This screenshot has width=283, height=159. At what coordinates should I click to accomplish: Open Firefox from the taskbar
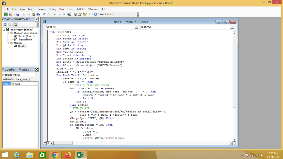(x=68, y=155)
